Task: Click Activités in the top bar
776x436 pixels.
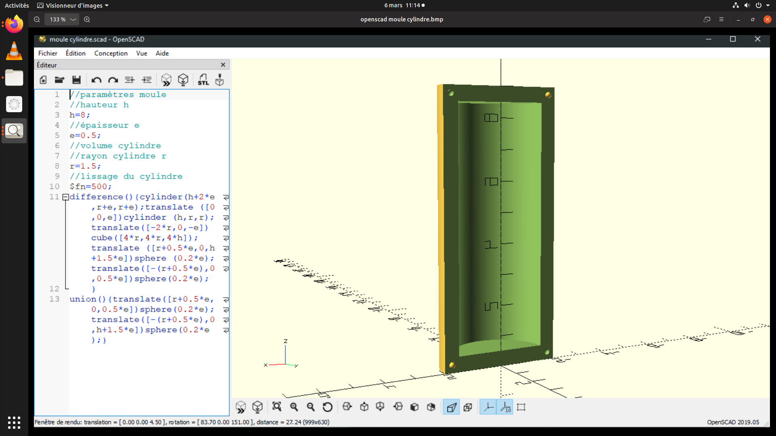Action: [17, 5]
